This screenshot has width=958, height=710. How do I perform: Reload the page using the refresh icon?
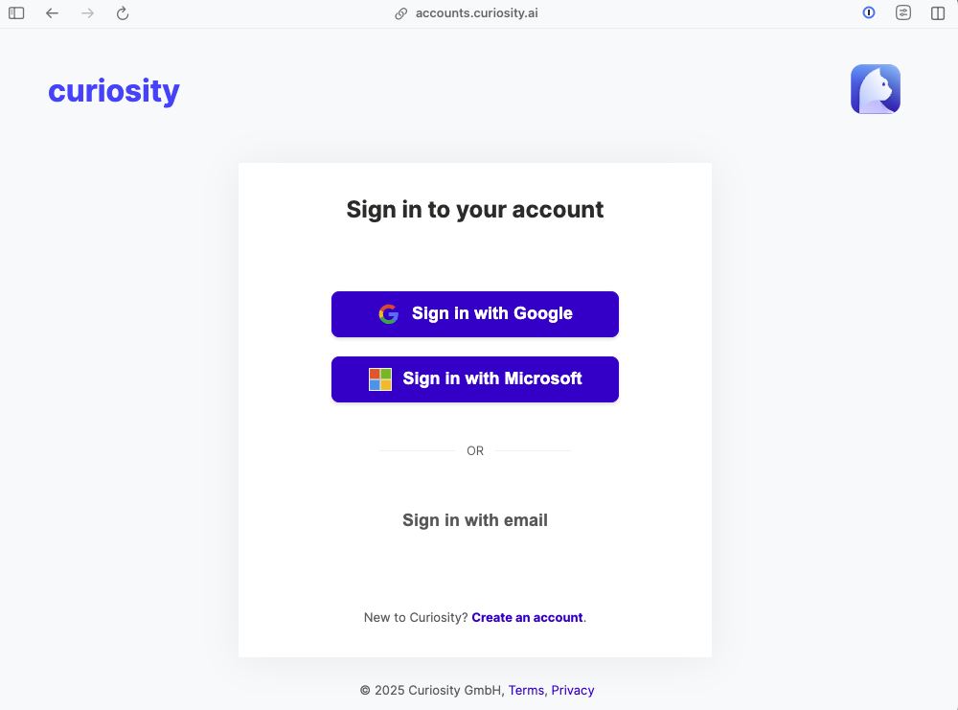coord(122,12)
